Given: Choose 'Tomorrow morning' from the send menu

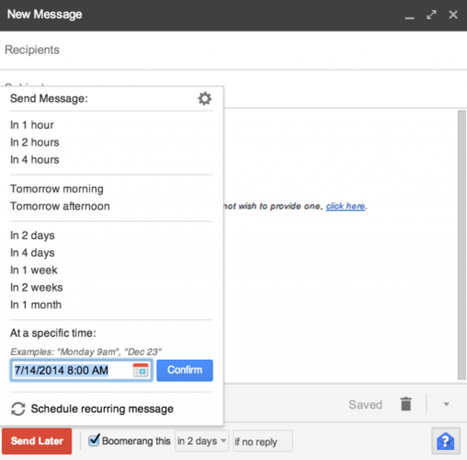Looking at the screenshot, I should pos(57,189).
